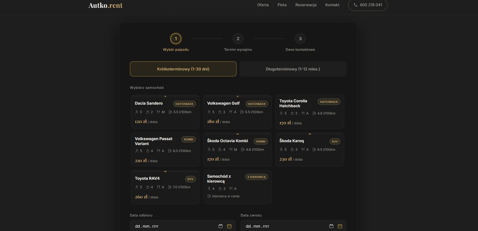The height and width of the screenshot is (231, 478).
Task: Select the Dacia Sandero car card
Action: [165, 112]
